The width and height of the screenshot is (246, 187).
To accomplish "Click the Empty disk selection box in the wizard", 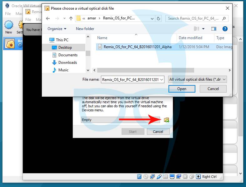I will point(120,120).
